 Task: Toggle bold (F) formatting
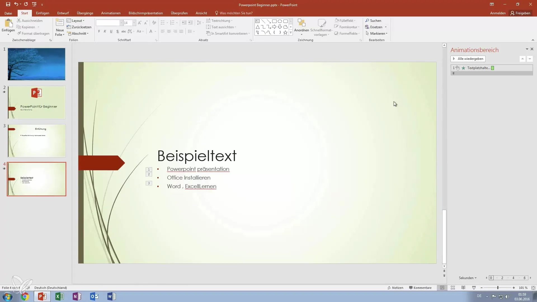[x=99, y=31]
